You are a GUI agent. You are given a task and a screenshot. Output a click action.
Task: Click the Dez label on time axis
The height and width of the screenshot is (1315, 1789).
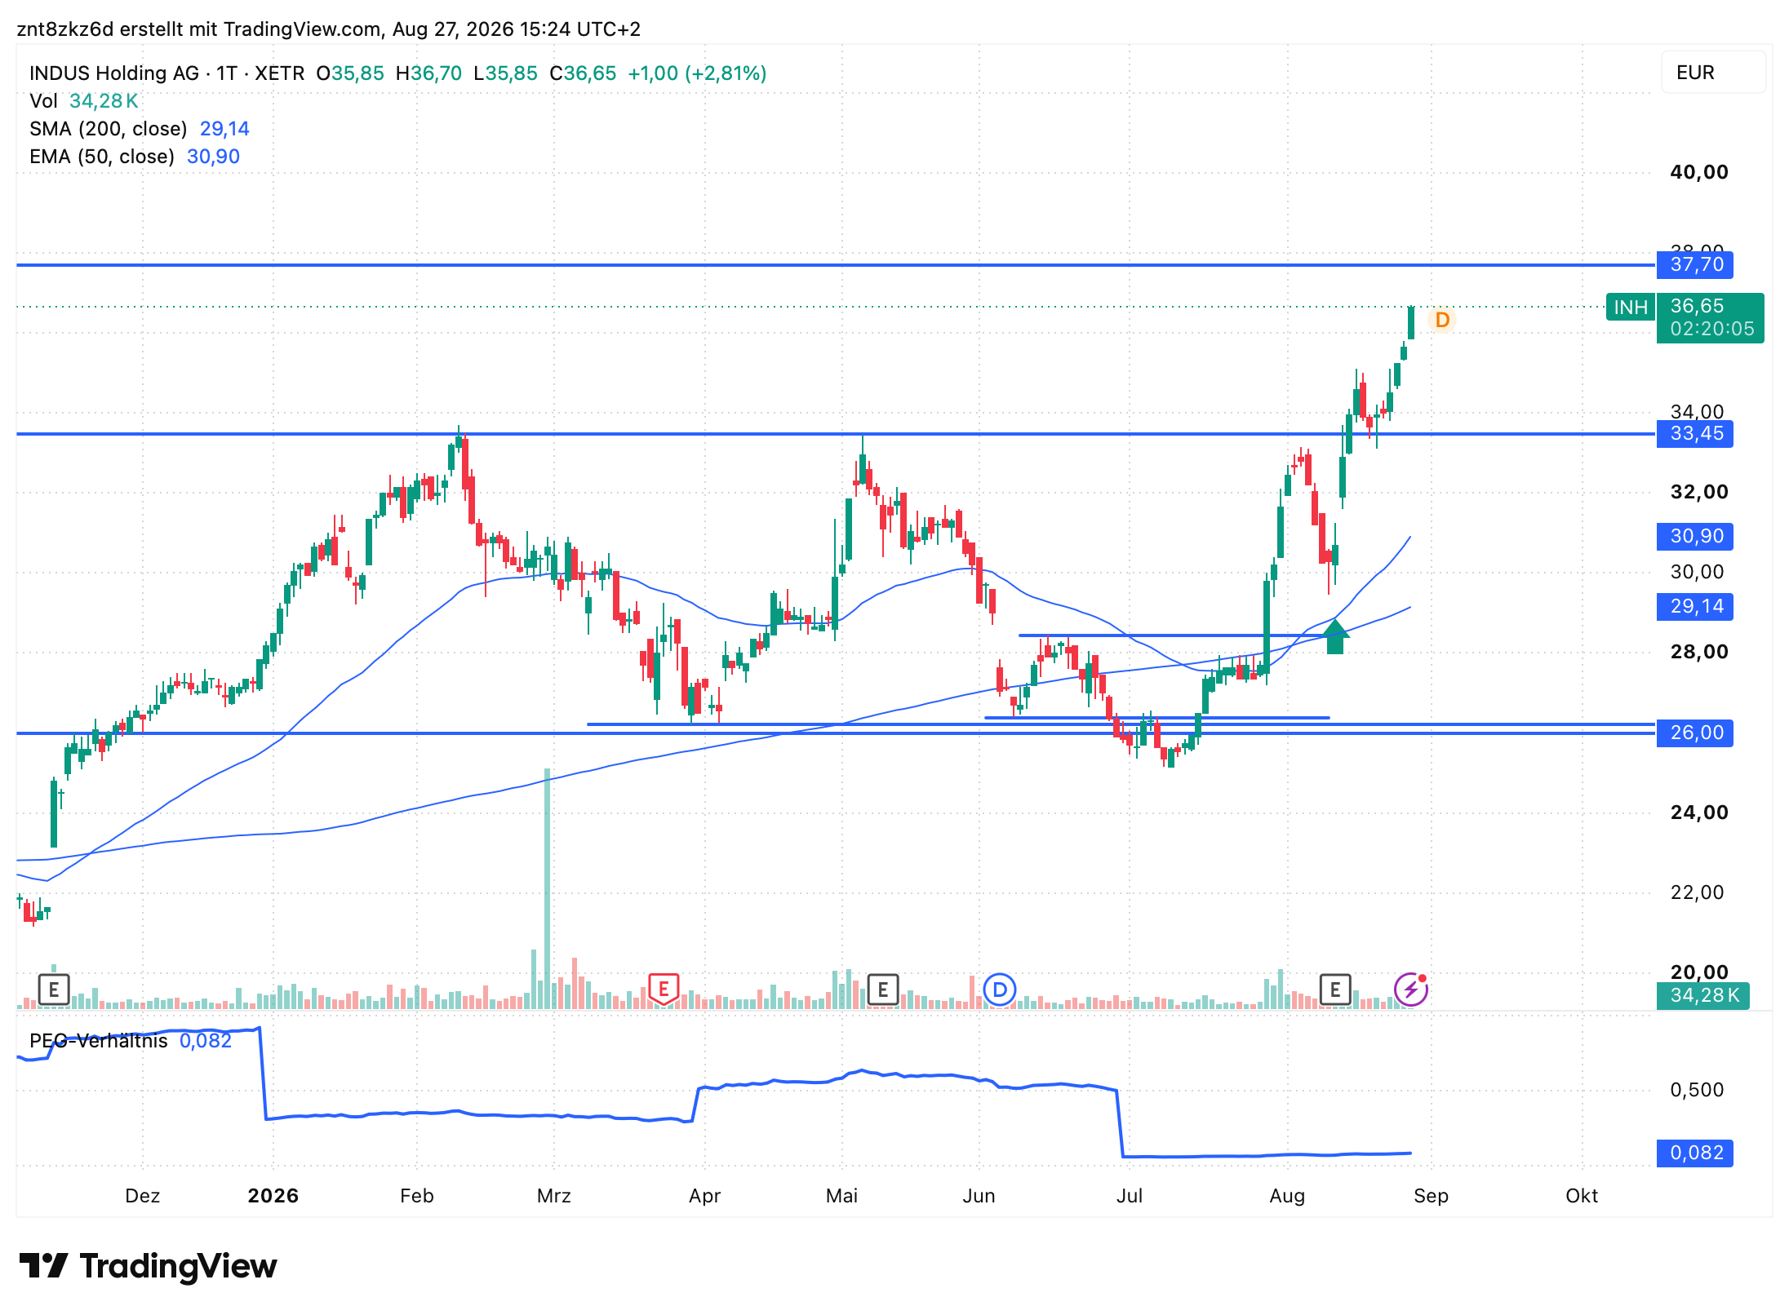(143, 1196)
